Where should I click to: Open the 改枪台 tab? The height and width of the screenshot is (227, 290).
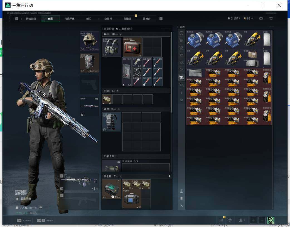[x=147, y=19]
